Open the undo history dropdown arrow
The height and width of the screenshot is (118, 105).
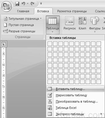[28, 4]
